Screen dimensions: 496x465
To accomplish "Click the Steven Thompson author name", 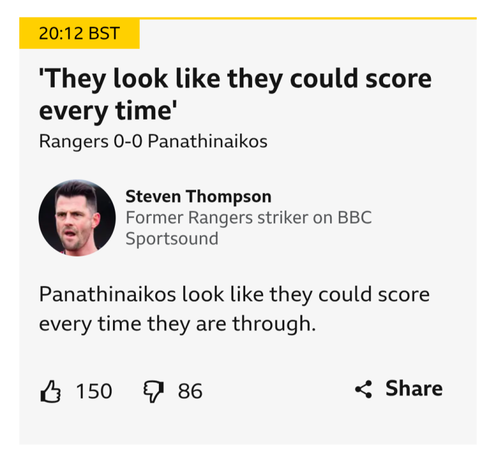I will pyautogui.click(x=198, y=197).
